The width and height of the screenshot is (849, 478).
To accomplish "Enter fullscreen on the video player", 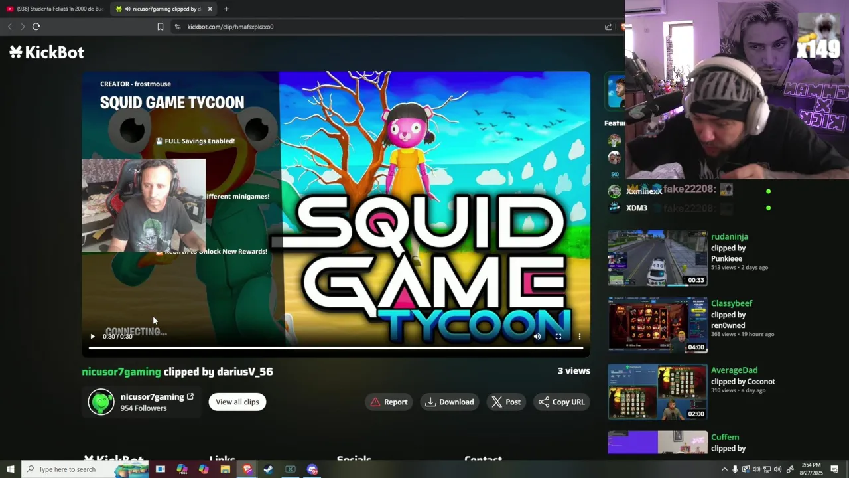I will pyautogui.click(x=558, y=337).
